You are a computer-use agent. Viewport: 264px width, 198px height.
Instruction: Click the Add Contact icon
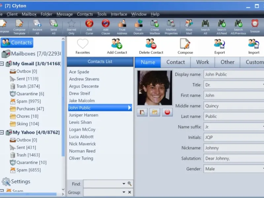[x=117, y=44]
